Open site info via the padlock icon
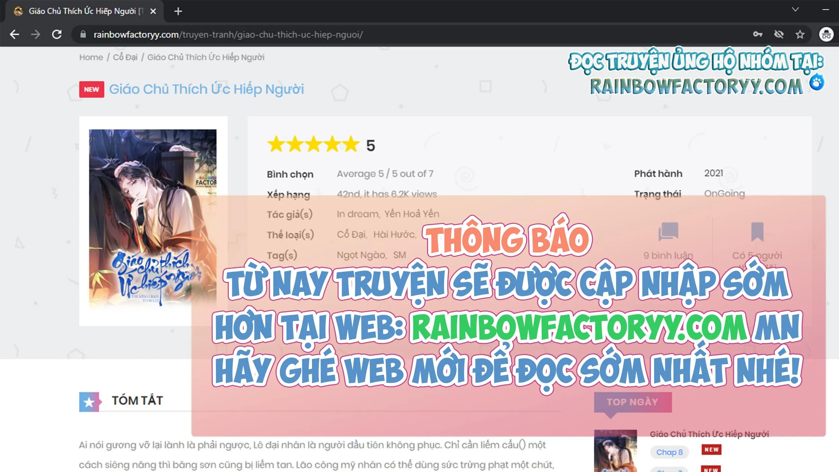 83,34
